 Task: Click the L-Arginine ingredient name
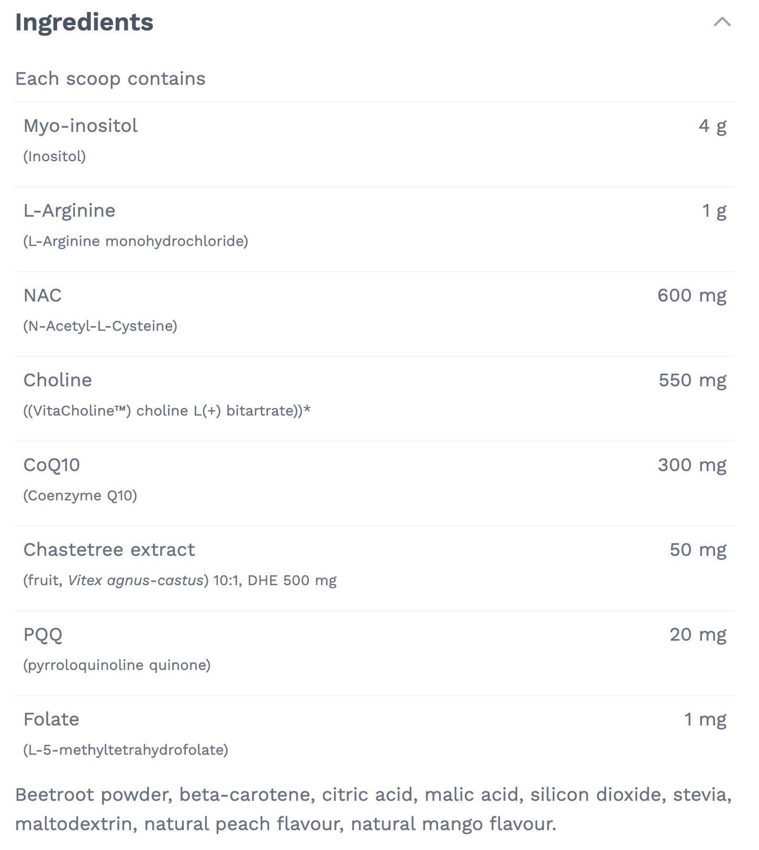point(69,210)
